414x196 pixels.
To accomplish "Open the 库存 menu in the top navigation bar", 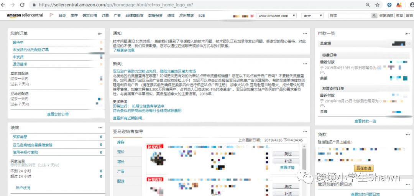I will [74, 16].
